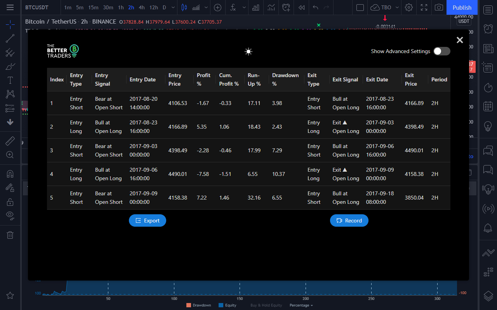Select the crosshair cursor tool

[x=10, y=24]
